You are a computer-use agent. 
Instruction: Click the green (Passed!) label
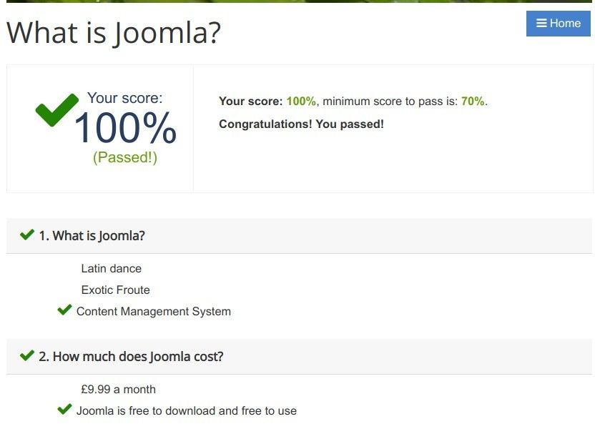click(125, 157)
